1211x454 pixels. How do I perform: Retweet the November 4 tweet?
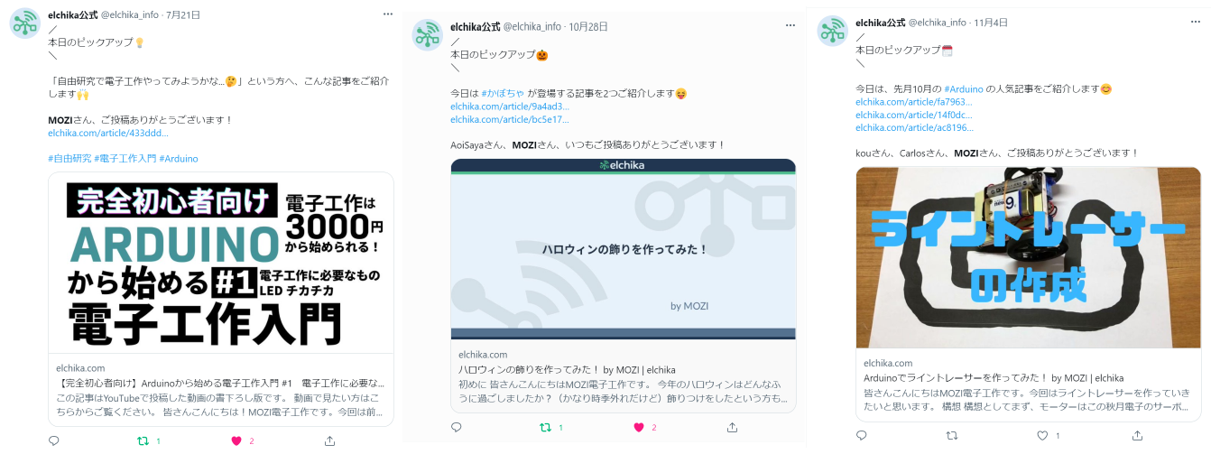pyautogui.click(x=950, y=435)
